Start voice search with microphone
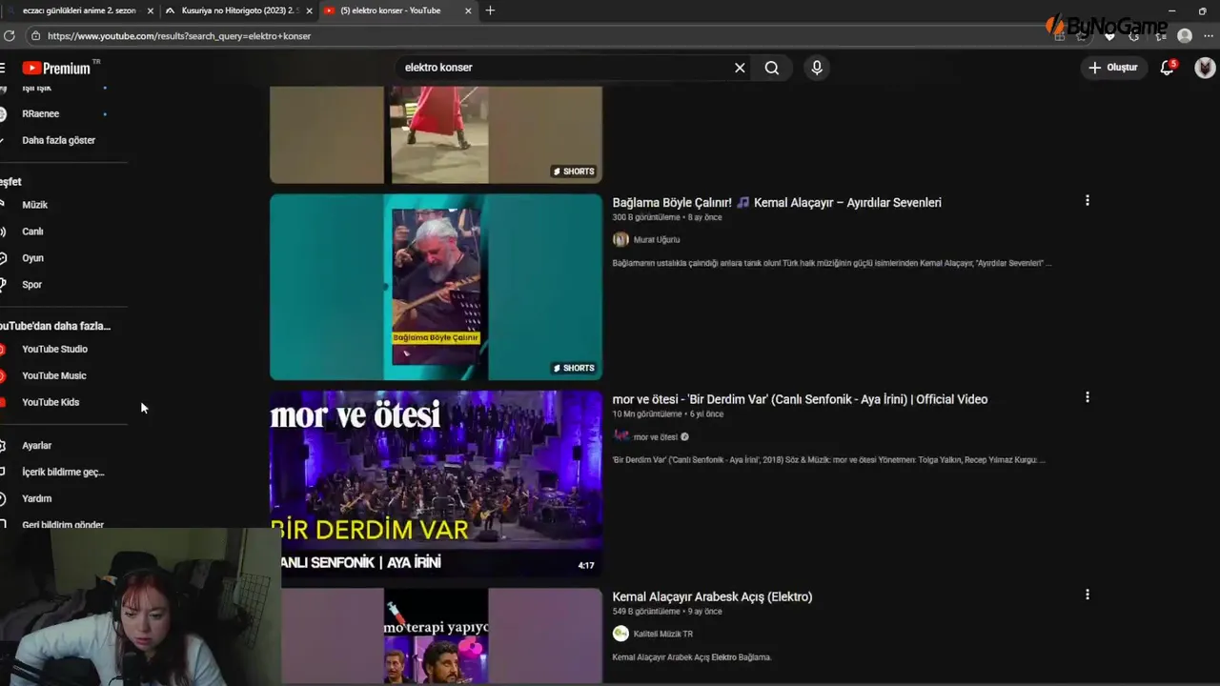 point(817,68)
